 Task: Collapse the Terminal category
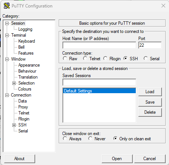pos(7,35)
